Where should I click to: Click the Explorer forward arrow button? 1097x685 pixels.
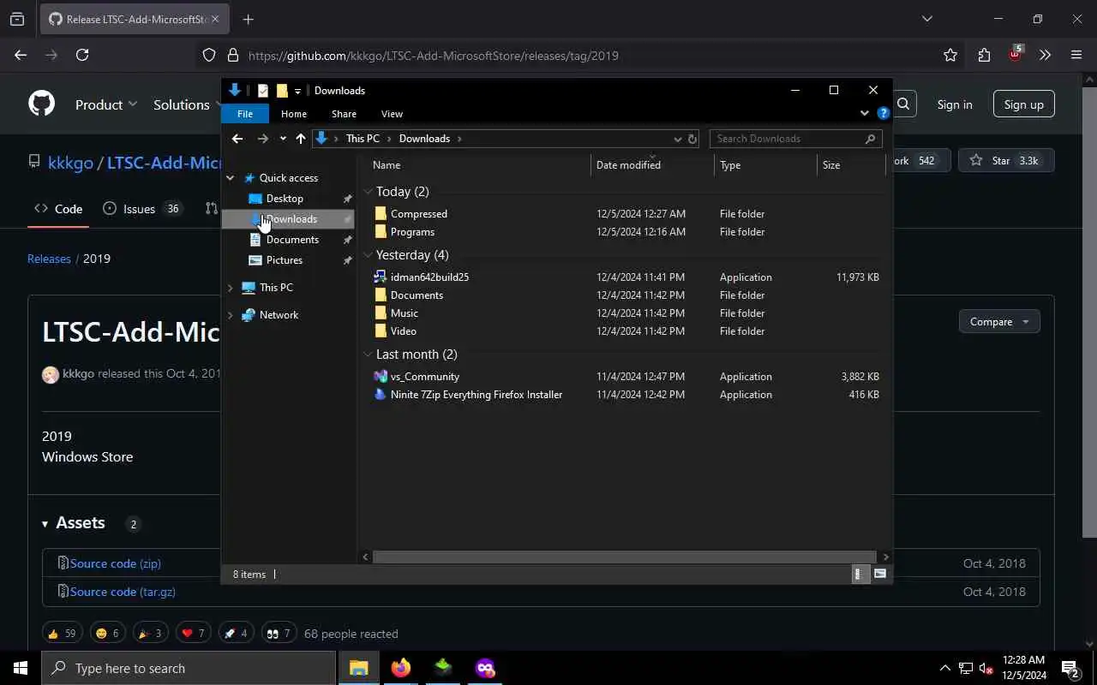pos(263,139)
